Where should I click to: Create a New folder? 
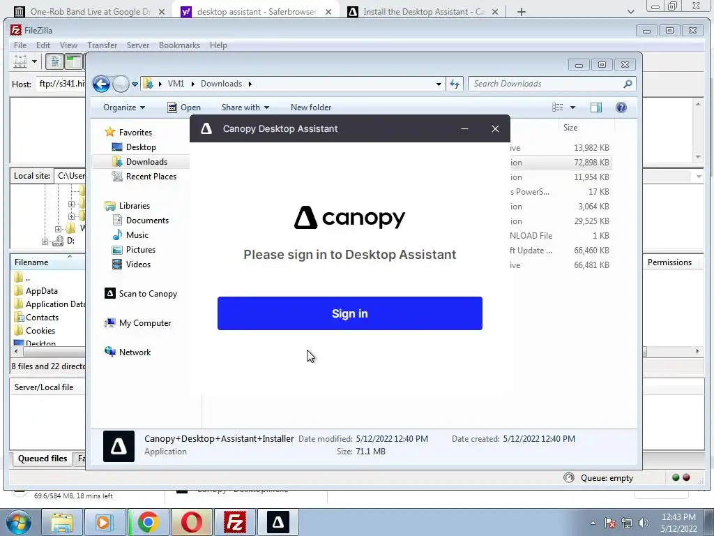coord(311,107)
